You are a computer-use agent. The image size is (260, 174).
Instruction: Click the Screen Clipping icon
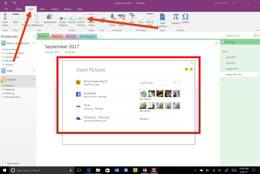tap(63, 17)
